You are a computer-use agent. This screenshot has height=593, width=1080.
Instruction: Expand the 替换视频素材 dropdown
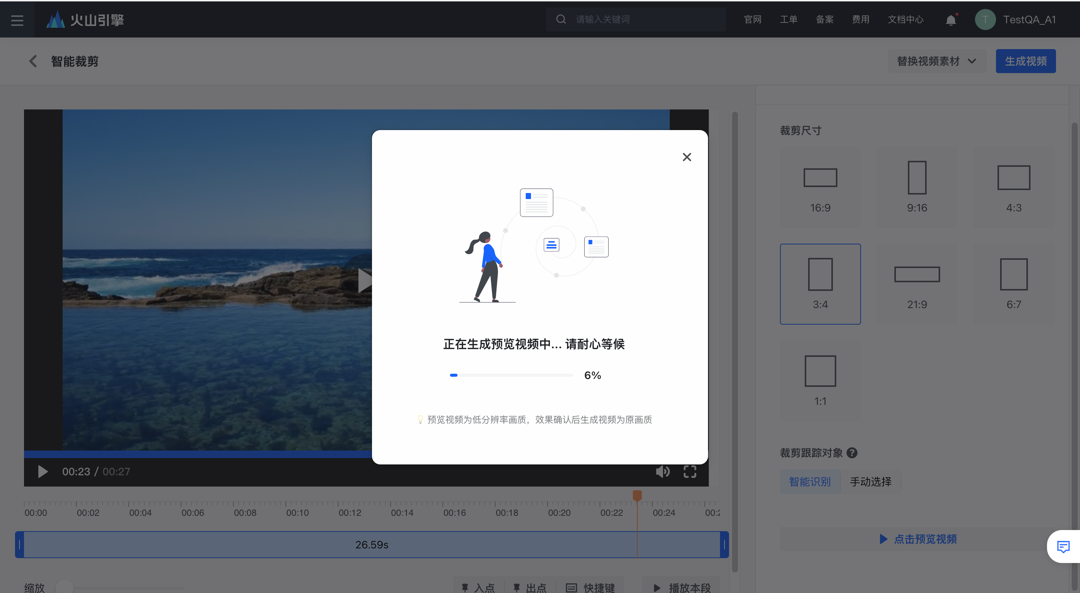pos(937,61)
